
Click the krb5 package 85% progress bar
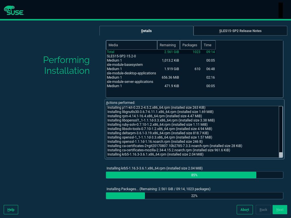coord(194,175)
